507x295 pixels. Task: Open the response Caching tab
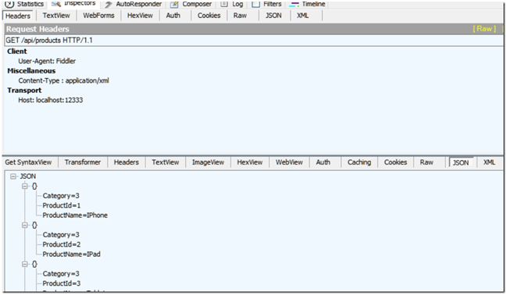point(359,162)
